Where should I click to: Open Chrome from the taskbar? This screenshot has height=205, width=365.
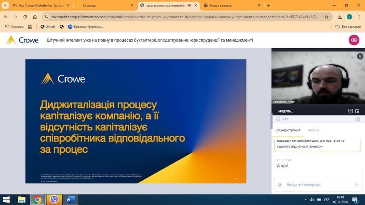(37, 200)
